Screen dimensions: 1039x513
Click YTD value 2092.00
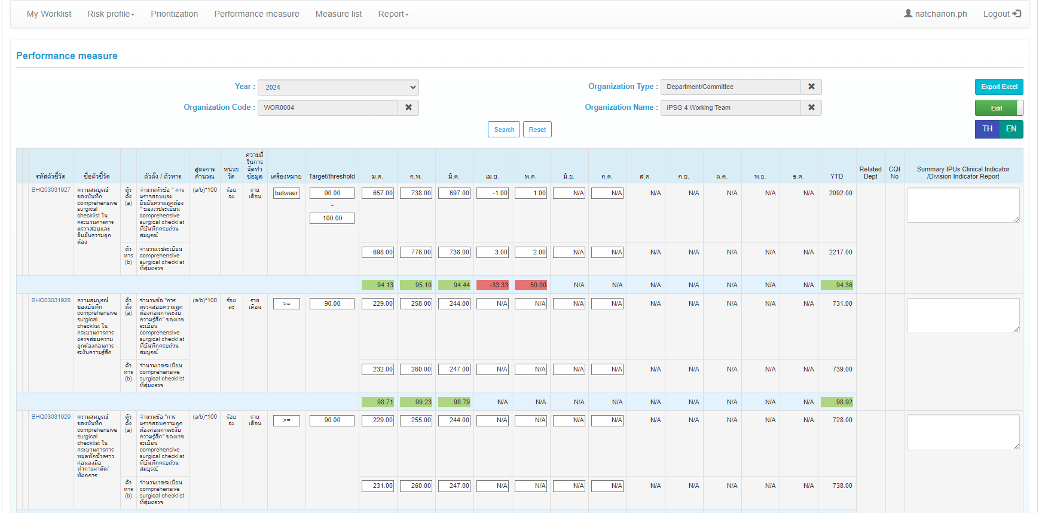[841, 193]
